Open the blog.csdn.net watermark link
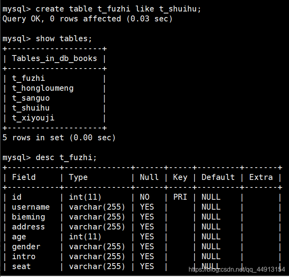 pos(237,269)
